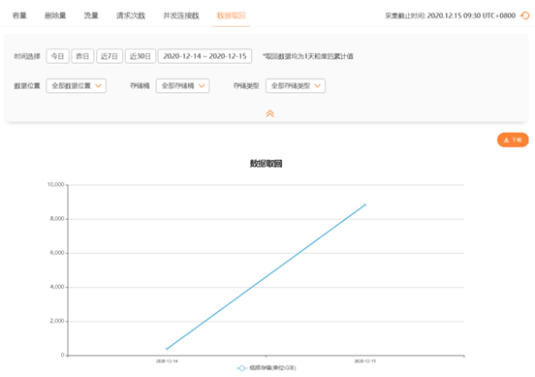Select the 数据取回 tab
The height and width of the screenshot is (377, 535).
[x=231, y=16]
